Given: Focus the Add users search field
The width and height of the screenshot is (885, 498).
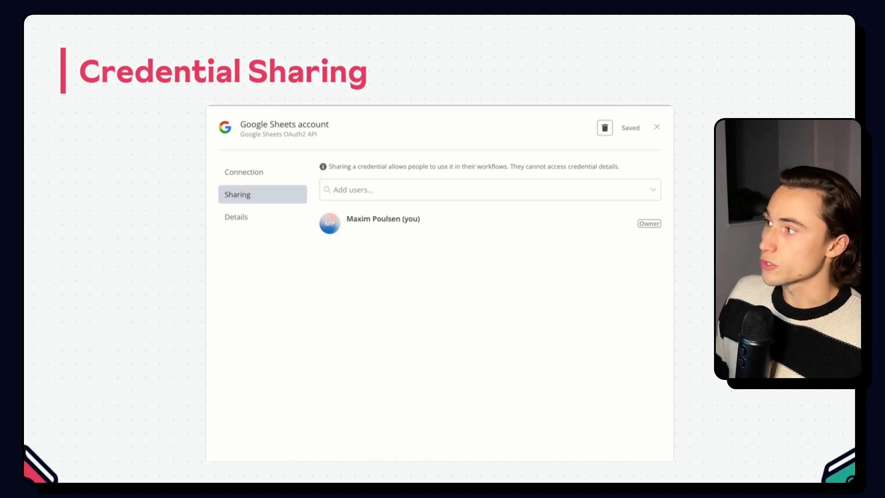Looking at the screenshot, I should 490,190.
